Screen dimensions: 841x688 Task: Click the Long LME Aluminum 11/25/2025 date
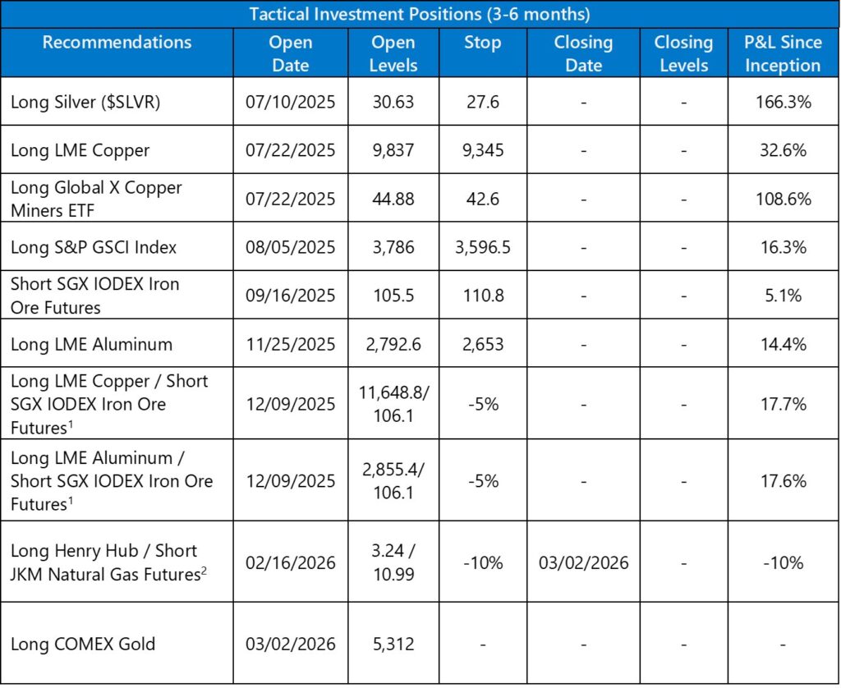290,345
